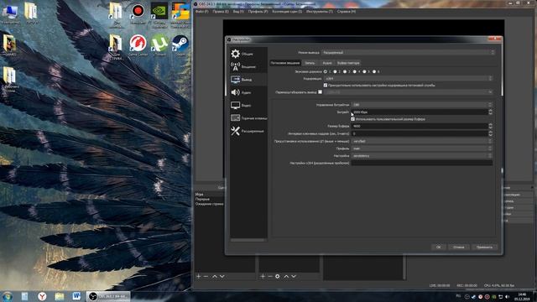
Task: Open the Горячие клавиши (Hotkeys) section
Action: [248, 118]
